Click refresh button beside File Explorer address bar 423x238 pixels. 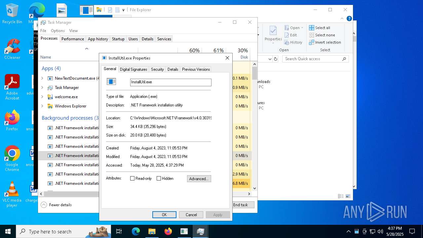coord(276,59)
